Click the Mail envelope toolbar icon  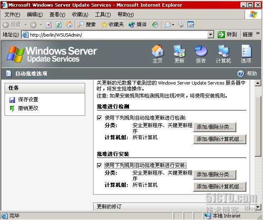tap(167, 25)
